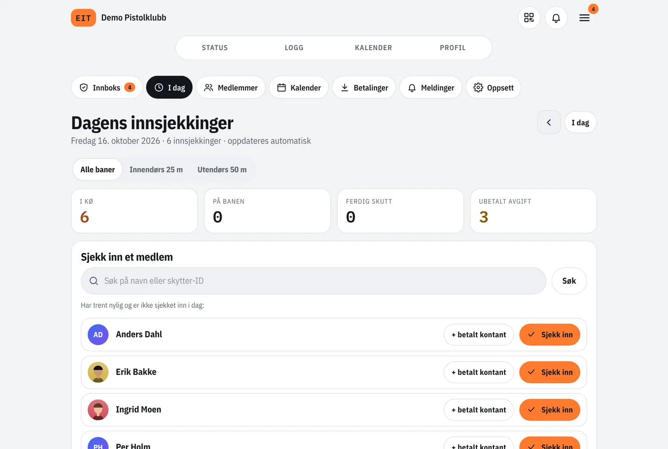
Task: Click the Demo Pistolklubb title
Action: [134, 18]
